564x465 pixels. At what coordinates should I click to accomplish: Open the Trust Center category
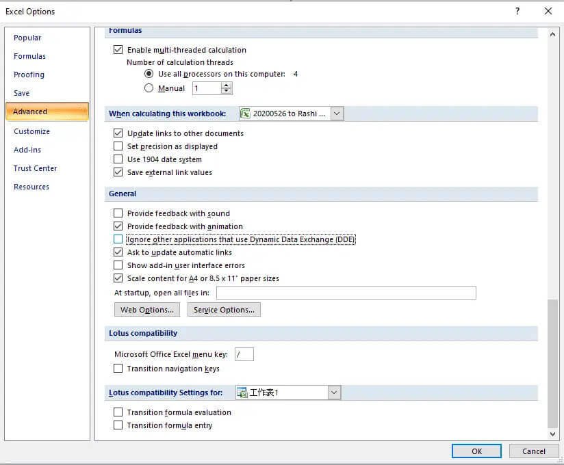(x=36, y=168)
